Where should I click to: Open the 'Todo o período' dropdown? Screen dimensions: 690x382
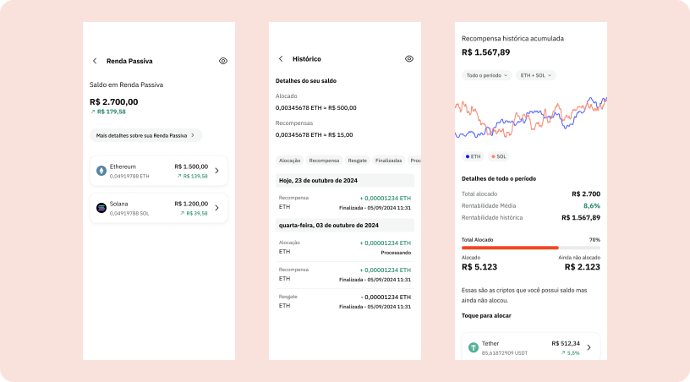[486, 75]
